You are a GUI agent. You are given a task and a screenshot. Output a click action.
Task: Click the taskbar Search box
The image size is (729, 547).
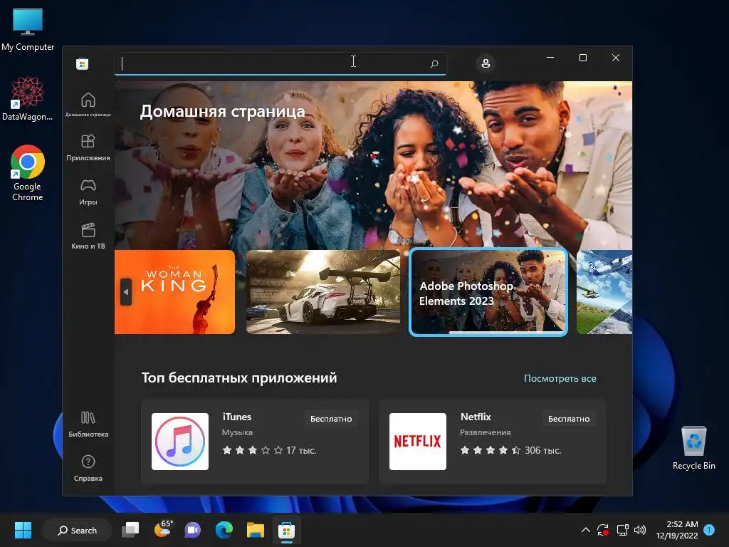click(77, 530)
